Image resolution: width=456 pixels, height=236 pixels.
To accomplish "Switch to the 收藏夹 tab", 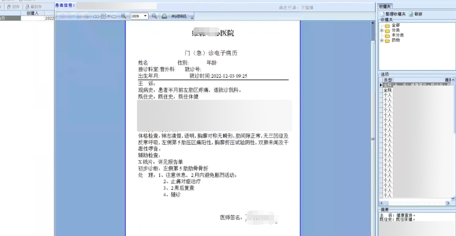I will [x=385, y=6].
